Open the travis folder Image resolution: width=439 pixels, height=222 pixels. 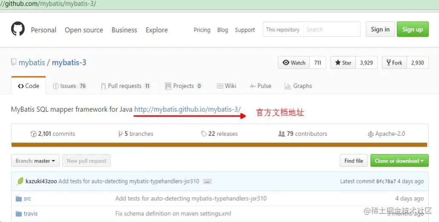pos(31,214)
